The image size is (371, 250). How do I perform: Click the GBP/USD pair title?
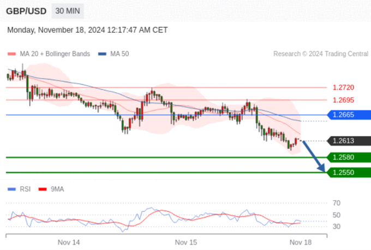tap(26, 11)
